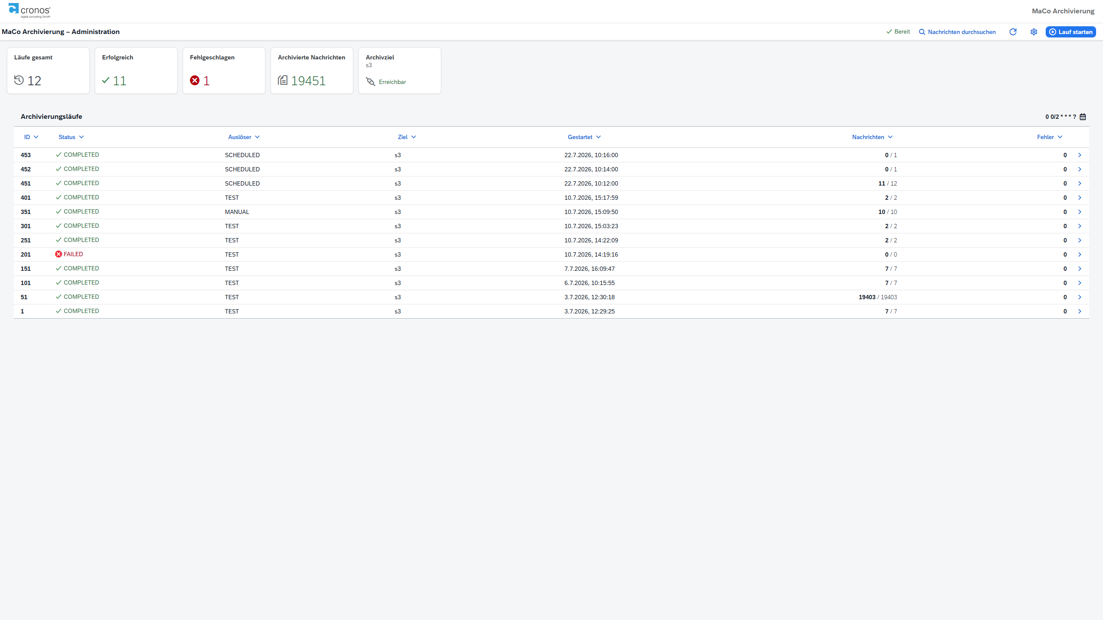Open the ID column sort dropdown

(31, 137)
